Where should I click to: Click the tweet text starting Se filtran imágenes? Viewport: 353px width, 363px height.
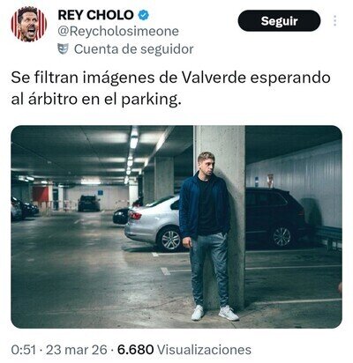click(x=170, y=89)
